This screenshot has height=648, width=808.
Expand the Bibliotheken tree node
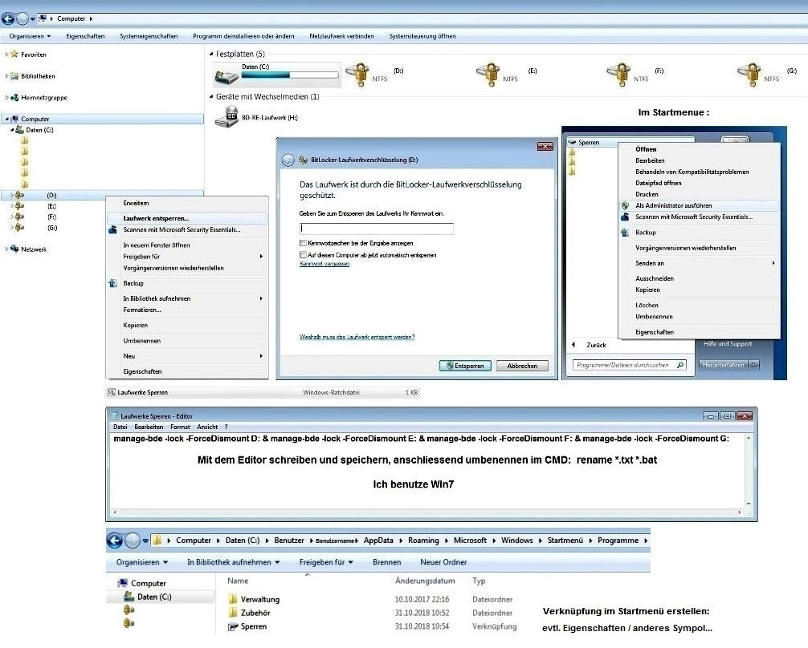click(6, 75)
